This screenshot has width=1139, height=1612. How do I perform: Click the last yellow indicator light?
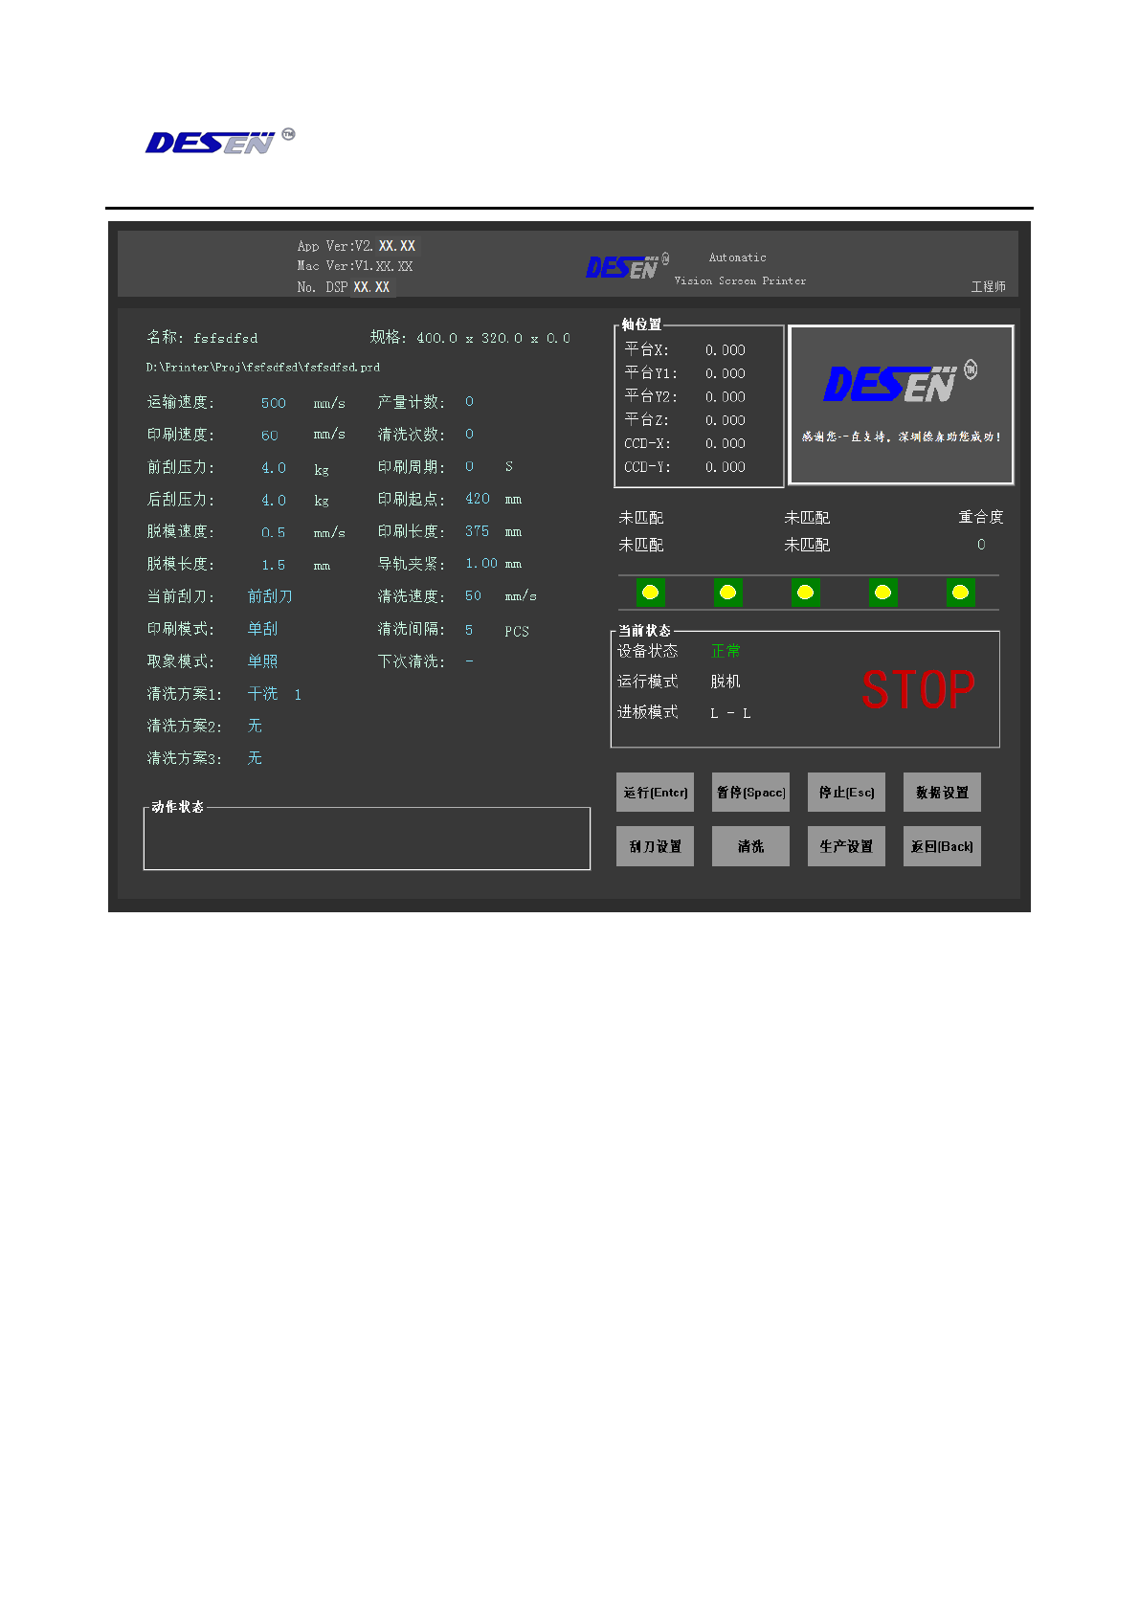point(960,593)
